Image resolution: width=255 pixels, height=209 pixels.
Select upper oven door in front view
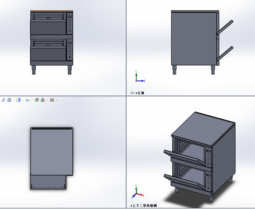click(48, 27)
